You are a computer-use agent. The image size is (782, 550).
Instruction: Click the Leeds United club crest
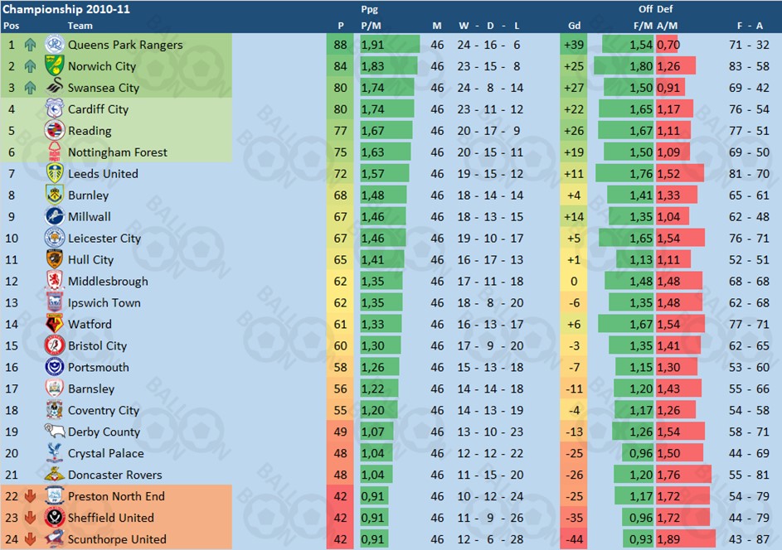(55, 173)
